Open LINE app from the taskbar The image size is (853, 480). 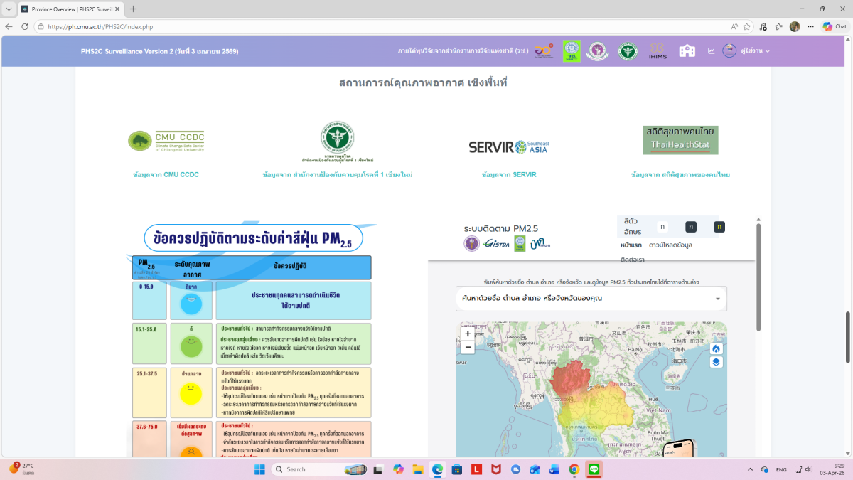coord(594,469)
